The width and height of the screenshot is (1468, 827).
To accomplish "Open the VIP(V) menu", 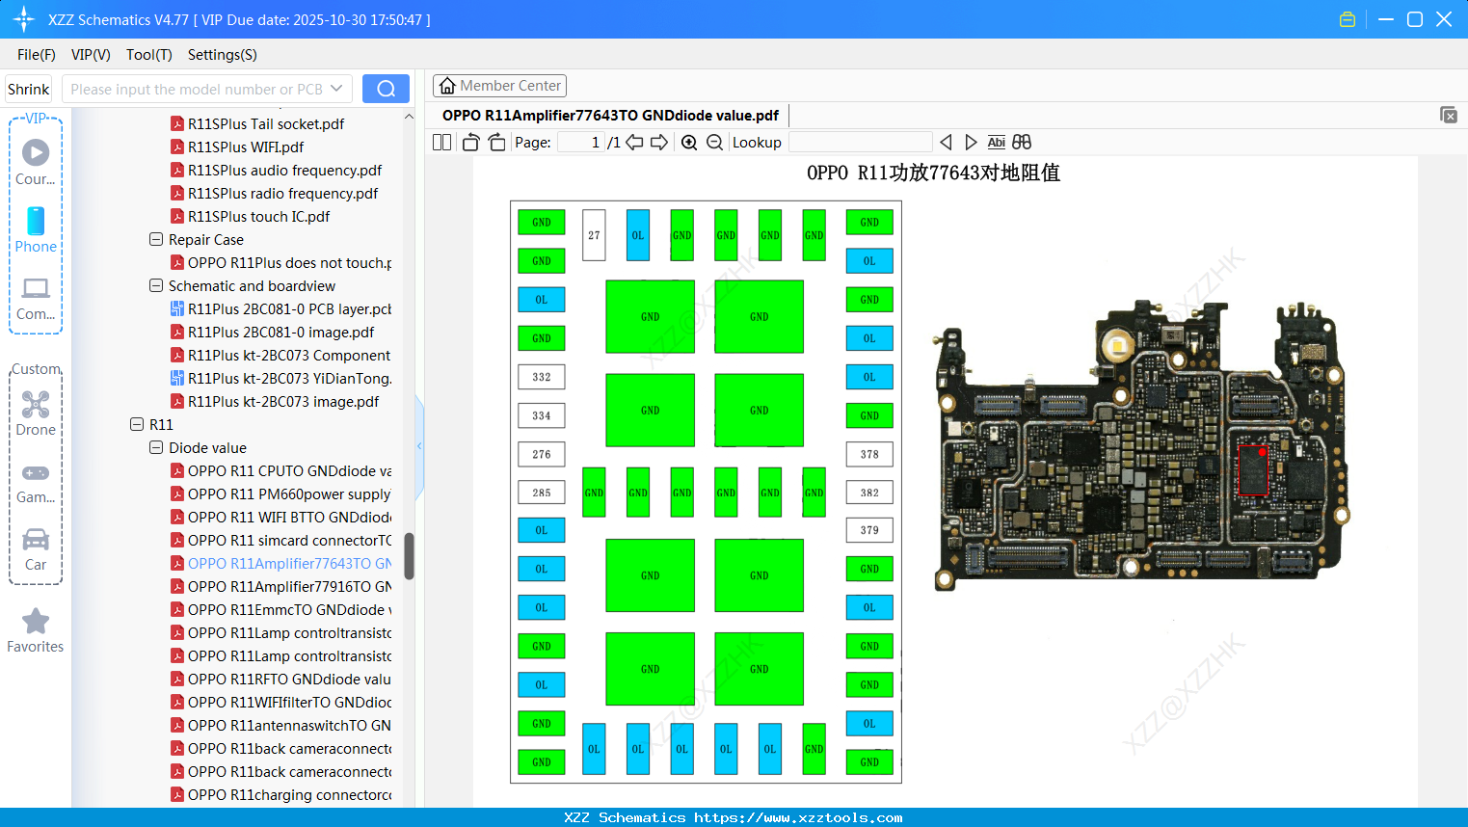I will tap(91, 55).
